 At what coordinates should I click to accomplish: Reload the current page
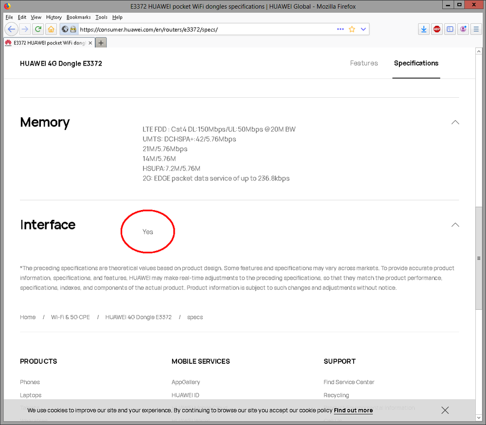click(38, 30)
